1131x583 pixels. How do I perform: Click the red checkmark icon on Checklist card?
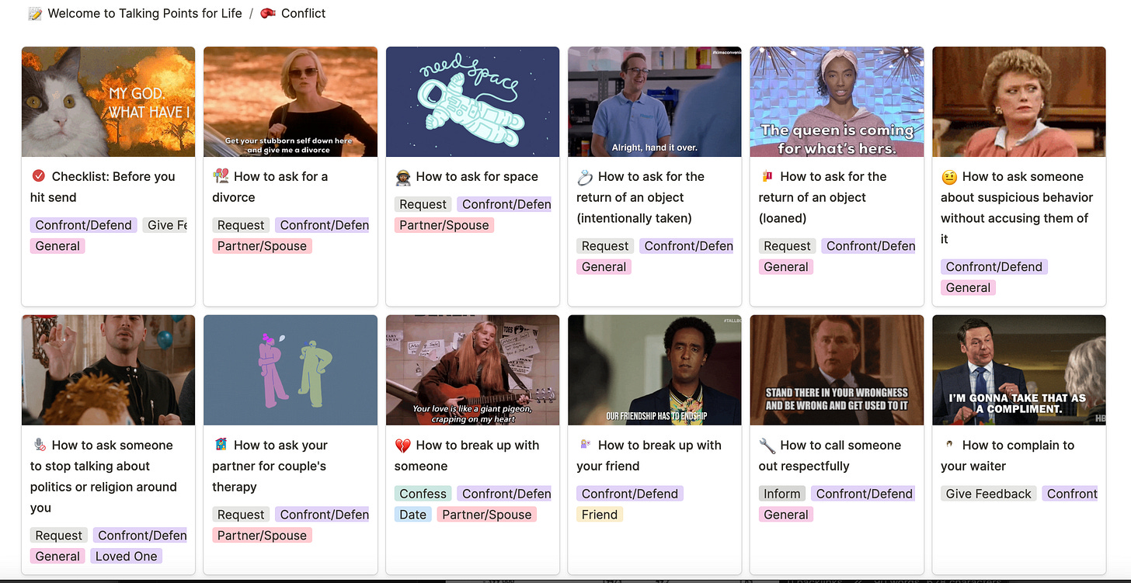[38, 176]
